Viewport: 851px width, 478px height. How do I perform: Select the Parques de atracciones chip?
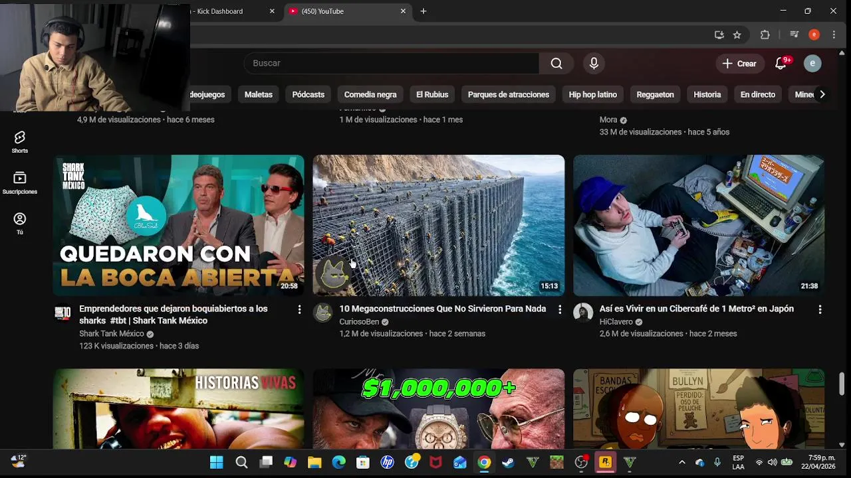[509, 94]
